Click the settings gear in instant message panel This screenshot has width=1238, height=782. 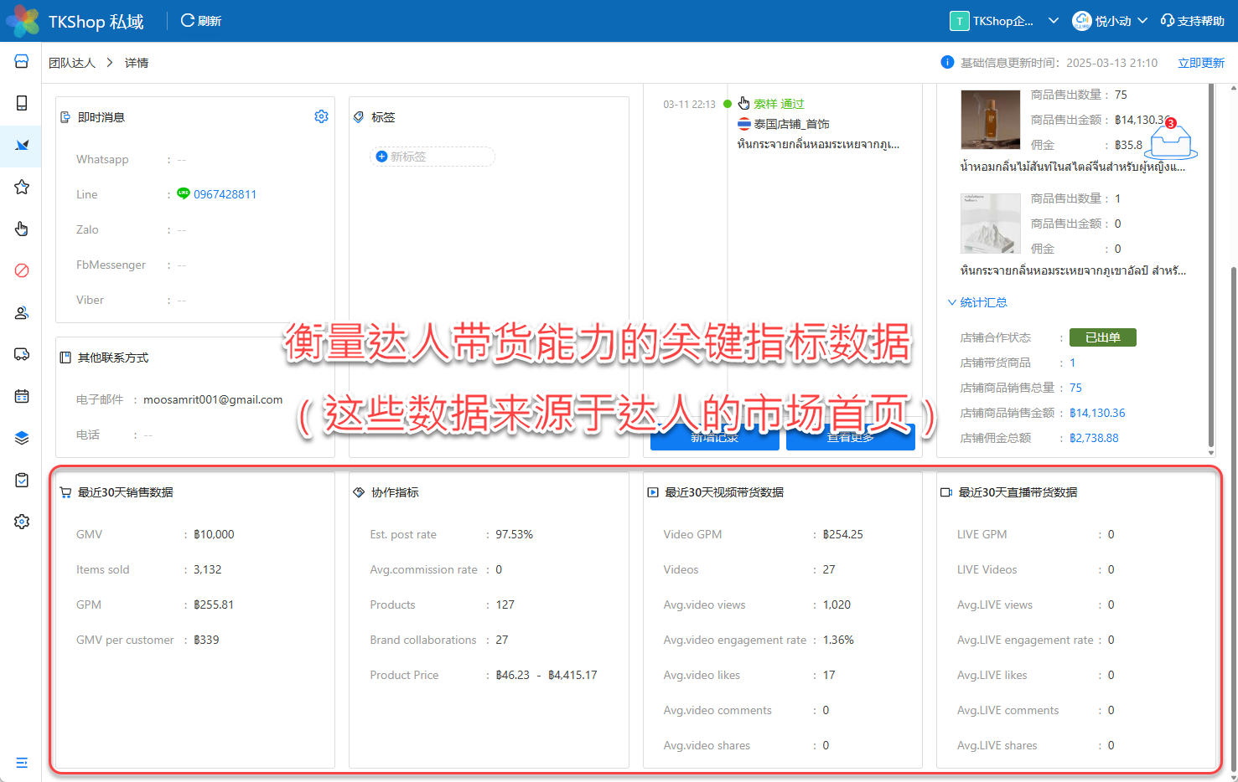click(321, 116)
